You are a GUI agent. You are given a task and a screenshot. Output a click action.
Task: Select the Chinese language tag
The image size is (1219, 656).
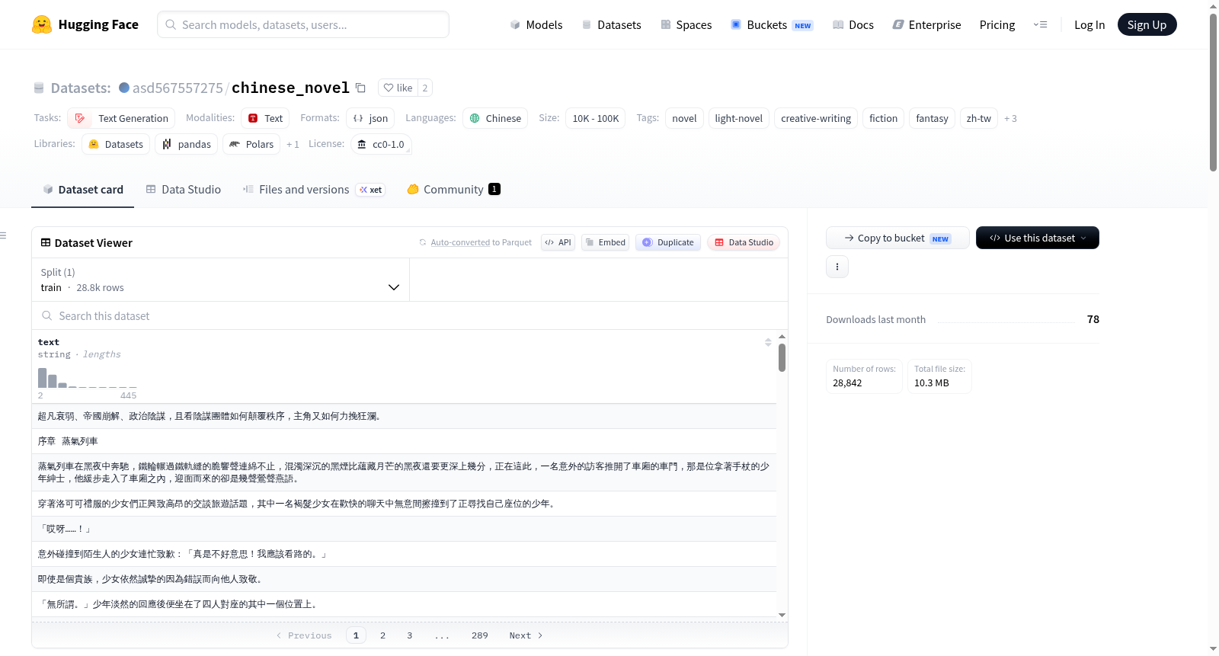495,118
